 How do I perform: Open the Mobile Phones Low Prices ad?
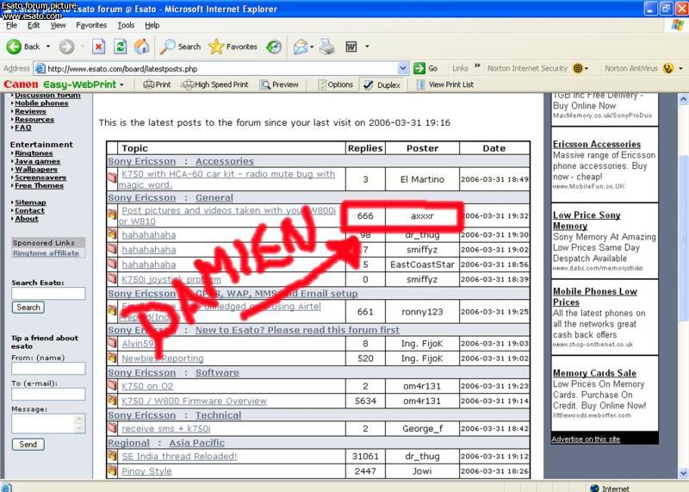coord(594,296)
